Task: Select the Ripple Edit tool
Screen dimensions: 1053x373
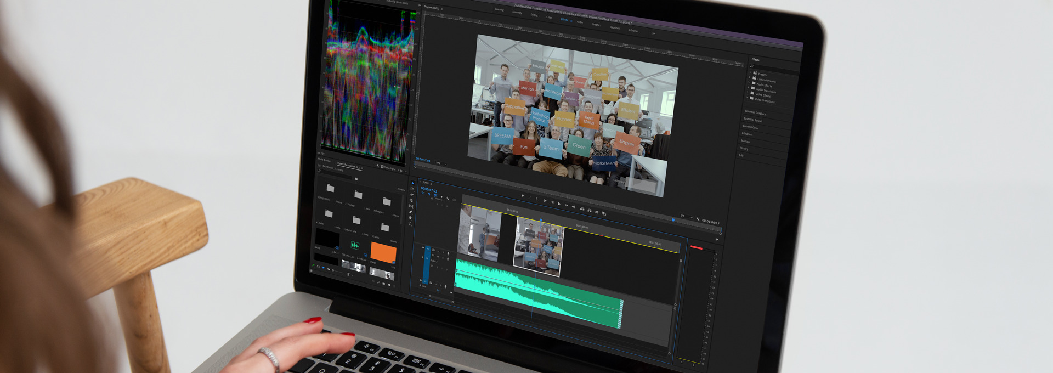Action: 412,195
